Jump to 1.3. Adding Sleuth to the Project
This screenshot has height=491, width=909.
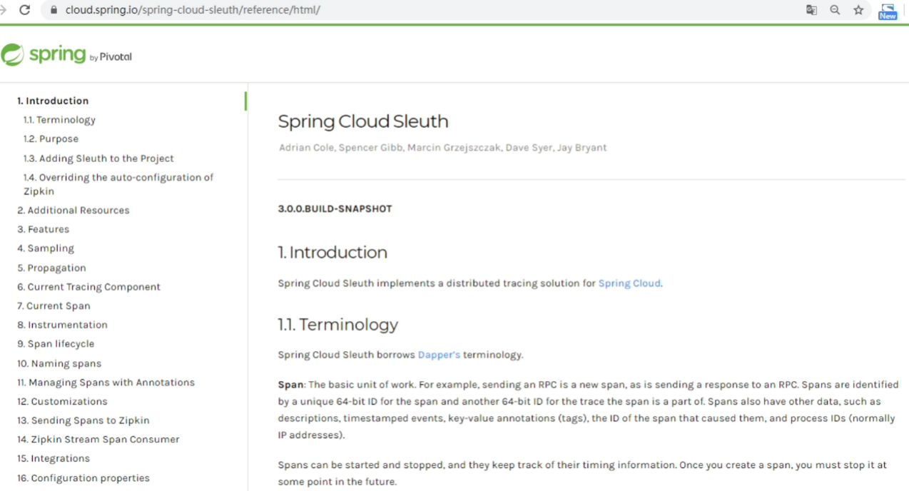(x=98, y=158)
